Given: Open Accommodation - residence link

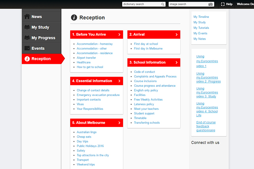Looking at the screenshot, I should (x=94, y=53).
